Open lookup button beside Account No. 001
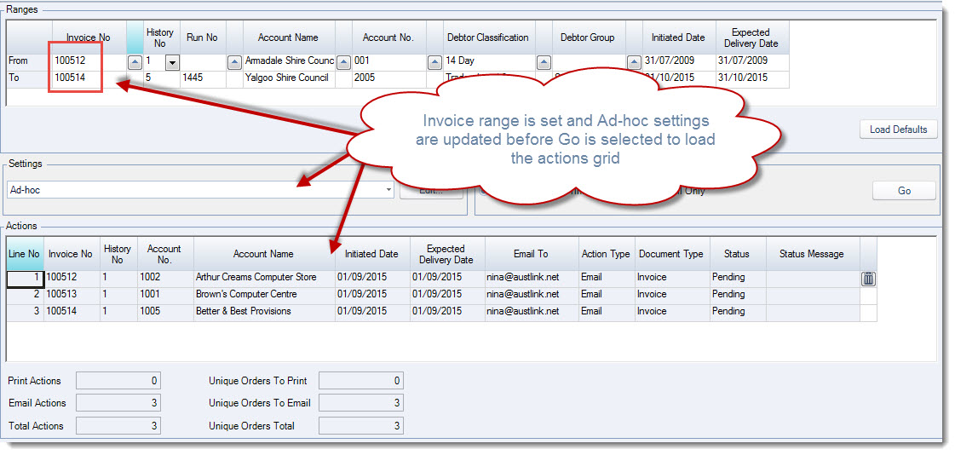Screen dimensions: 955x455 coord(434,61)
